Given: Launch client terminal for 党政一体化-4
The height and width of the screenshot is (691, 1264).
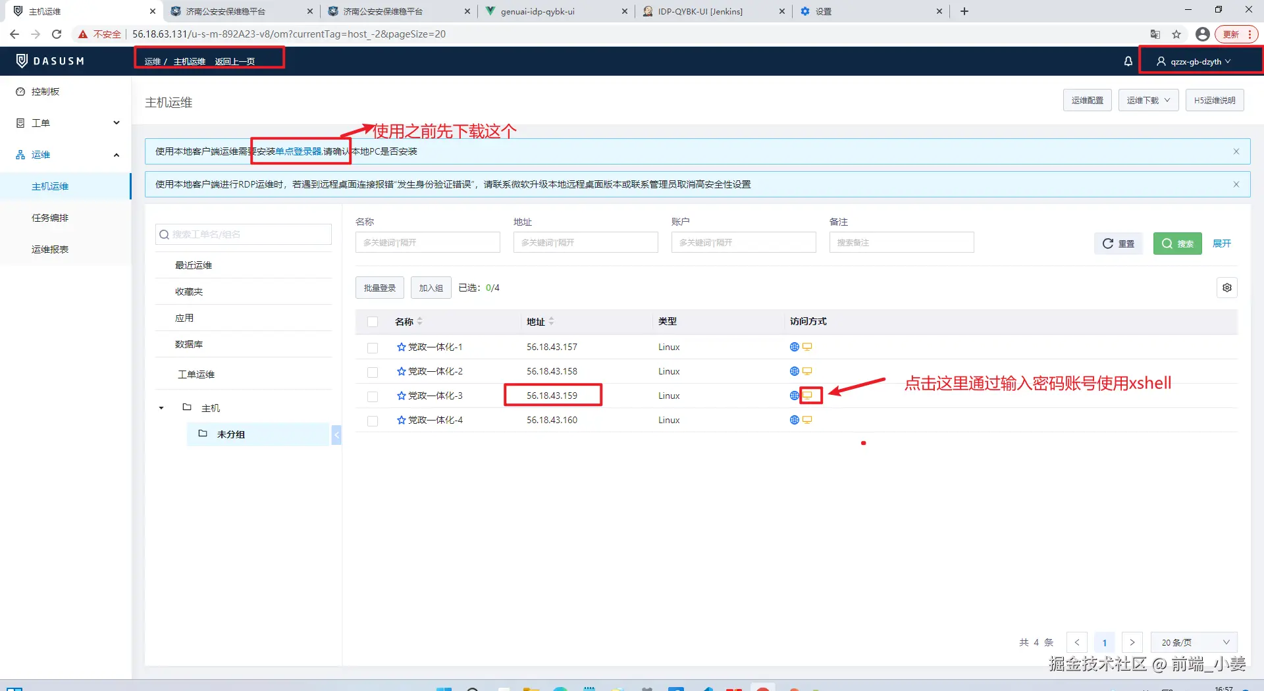Looking at the screenshot, I should (x=807, y=420).
